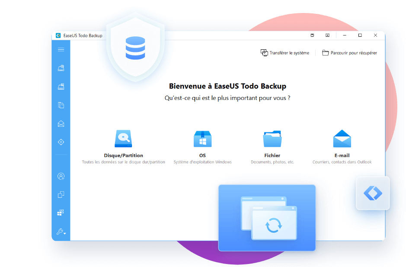
Task: Choose OS backup with Windows icon
Action: pyautogui.click(x=202, y=139)
